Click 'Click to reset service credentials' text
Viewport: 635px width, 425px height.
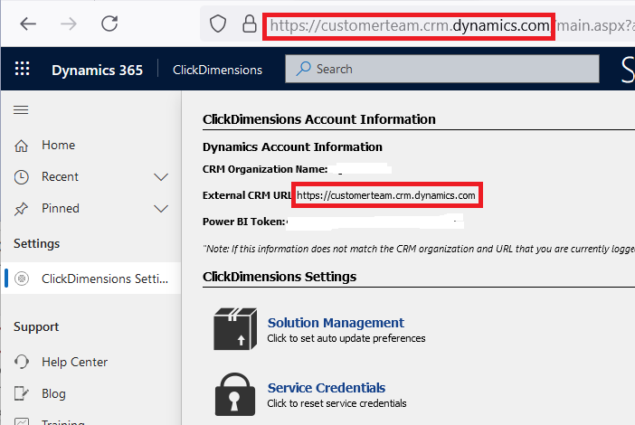[x=336, y=403]
